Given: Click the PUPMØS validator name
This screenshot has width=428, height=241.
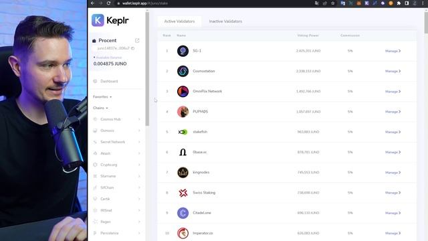Looking at the screenshot, I should tap(201, 112).
